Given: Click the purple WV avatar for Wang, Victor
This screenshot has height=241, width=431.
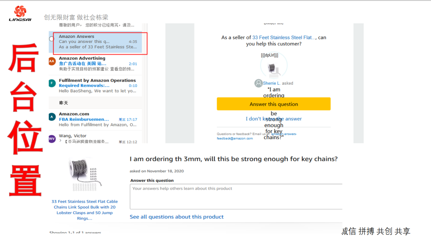Looking at the screenshot, I should (x=52, y=138).
